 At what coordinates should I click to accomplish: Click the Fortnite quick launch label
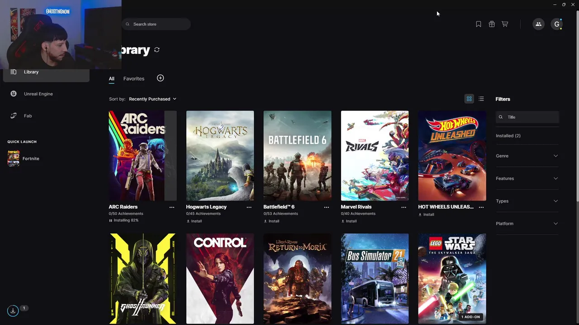(31, 158)
